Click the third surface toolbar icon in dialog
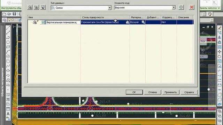 point(43,7)
